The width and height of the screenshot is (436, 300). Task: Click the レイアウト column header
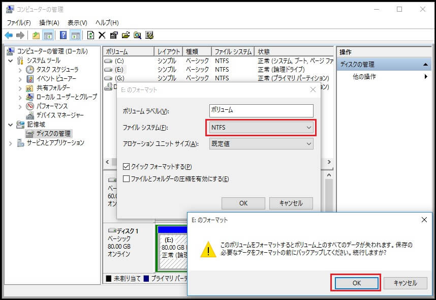tap(169, 51)
